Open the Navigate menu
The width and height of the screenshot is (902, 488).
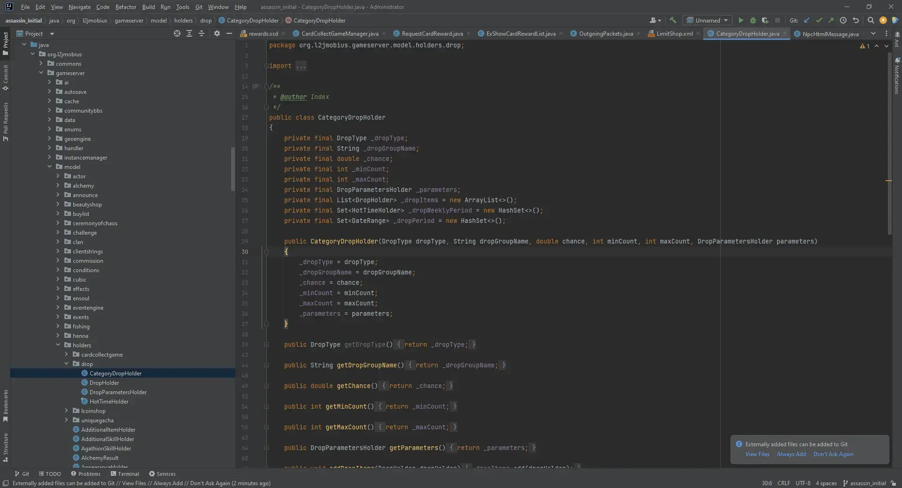coord(79,7)
